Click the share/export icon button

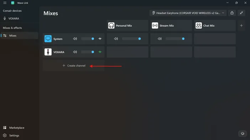pyautogui.click(x=232, y=13)
